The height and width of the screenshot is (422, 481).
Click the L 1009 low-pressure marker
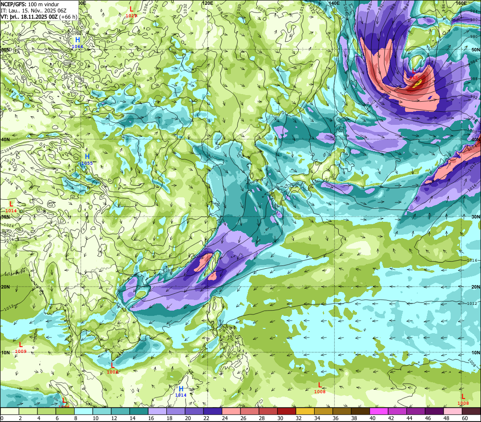[21, 348]
